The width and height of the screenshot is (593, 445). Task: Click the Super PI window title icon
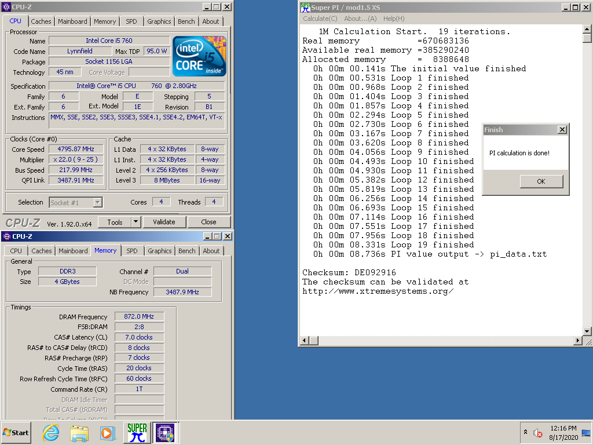click(x=305, y=7)
